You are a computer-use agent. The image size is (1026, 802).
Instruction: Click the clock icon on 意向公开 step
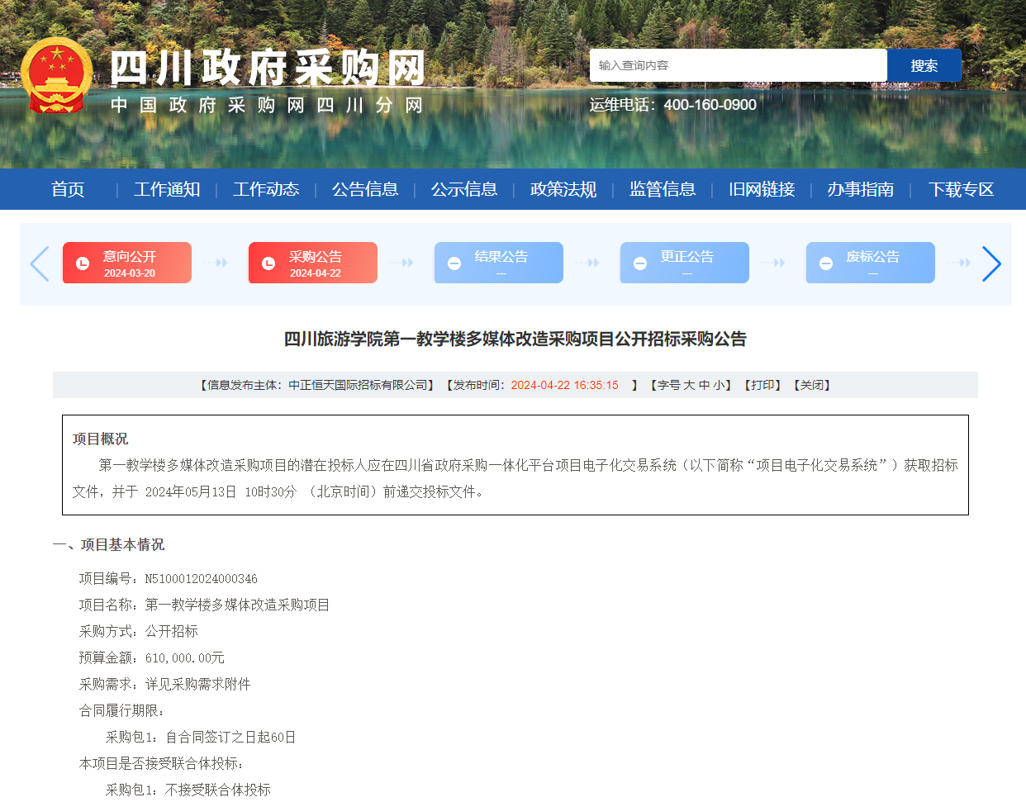click(x=83, y=263)
